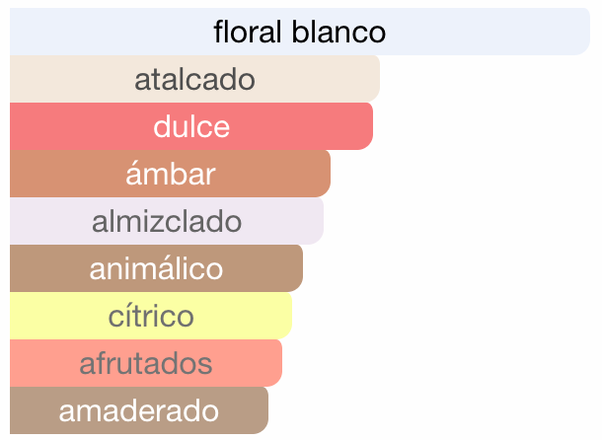Click the "dulce" text label

click(191, 126)
